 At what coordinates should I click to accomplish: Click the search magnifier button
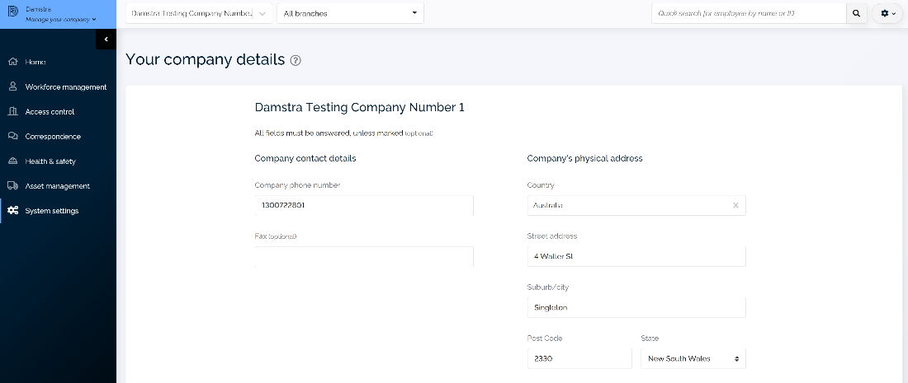pyautogui.click(x=857, y=13)
